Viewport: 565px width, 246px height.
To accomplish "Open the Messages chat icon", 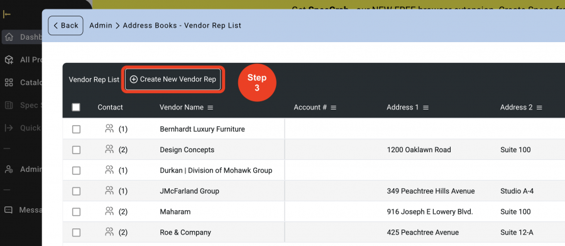I will point(9,210).
